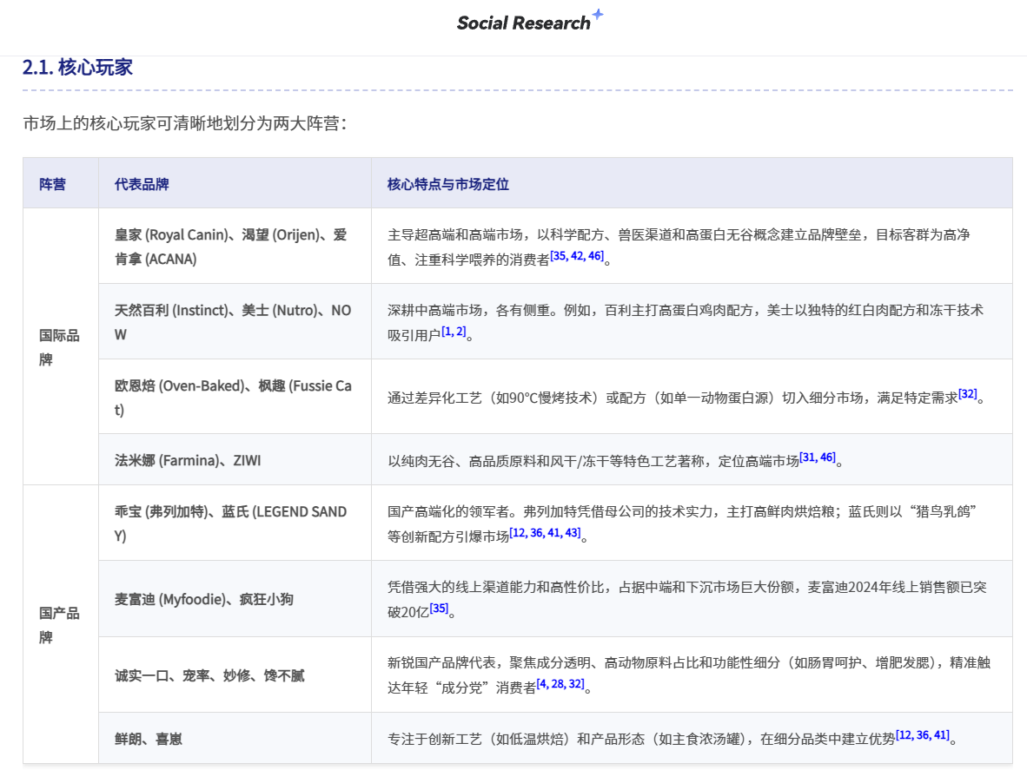Select the 皇家 (Royal Canin) brand cell
This screenshot has height=770, width=1027.
tap(235, 246)
